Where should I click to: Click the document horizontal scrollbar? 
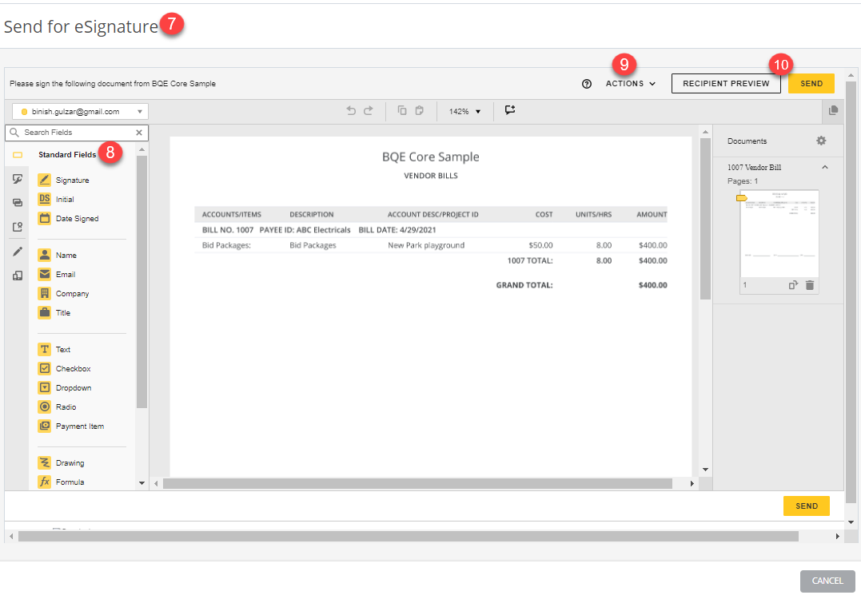(418, 484)
